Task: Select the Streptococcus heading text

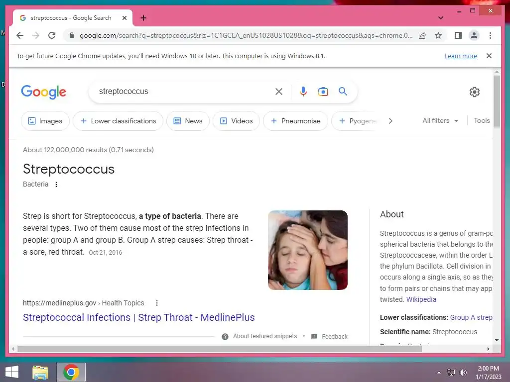Action: (69, 169)
